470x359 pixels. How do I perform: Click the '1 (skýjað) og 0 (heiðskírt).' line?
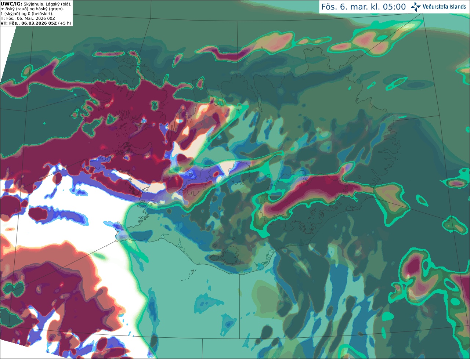[27, 14]
